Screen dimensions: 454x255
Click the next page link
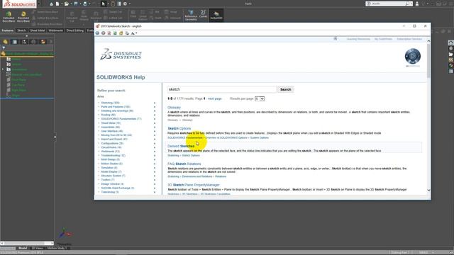(214, 98)
